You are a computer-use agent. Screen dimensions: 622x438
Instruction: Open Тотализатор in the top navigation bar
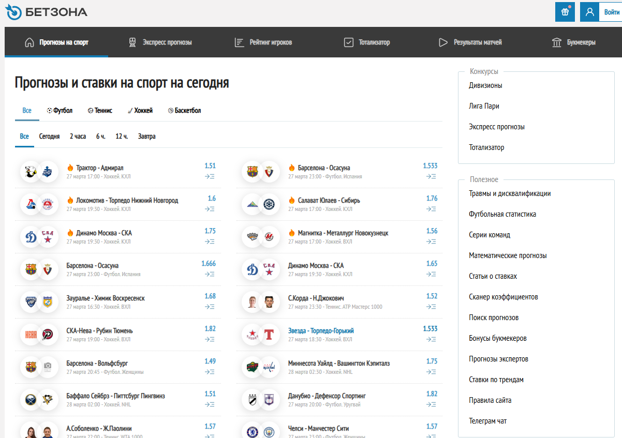(x=367, y=42)
